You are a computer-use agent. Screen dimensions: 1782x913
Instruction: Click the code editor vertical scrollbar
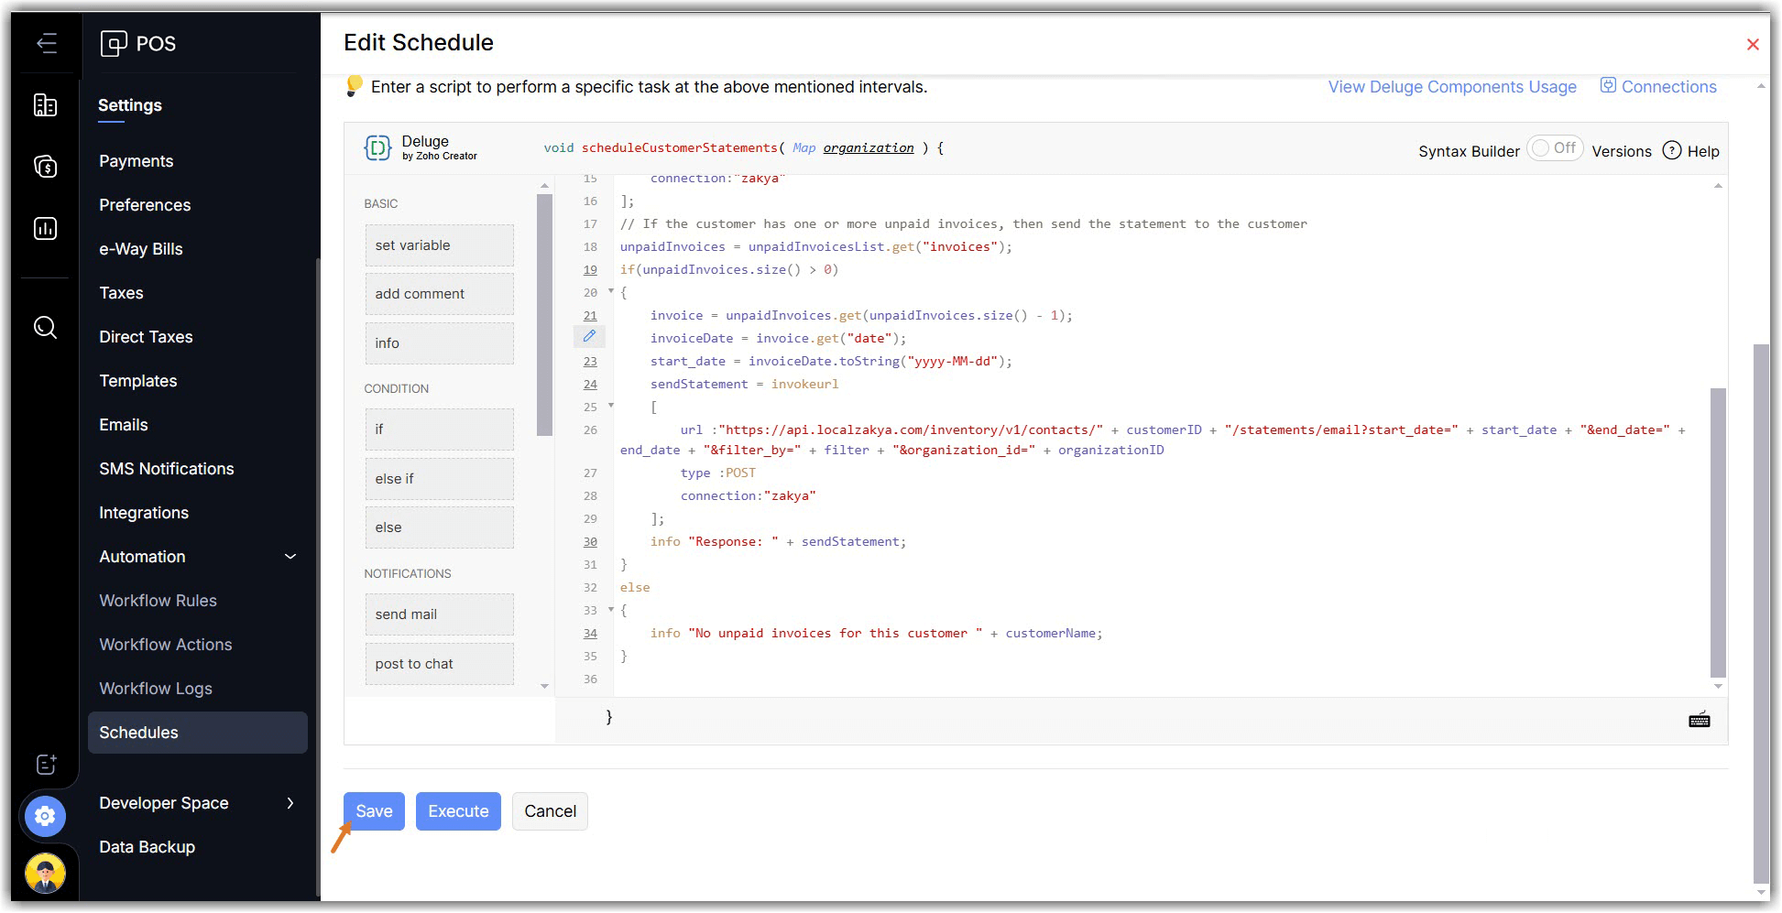(x=1718, y=533)
